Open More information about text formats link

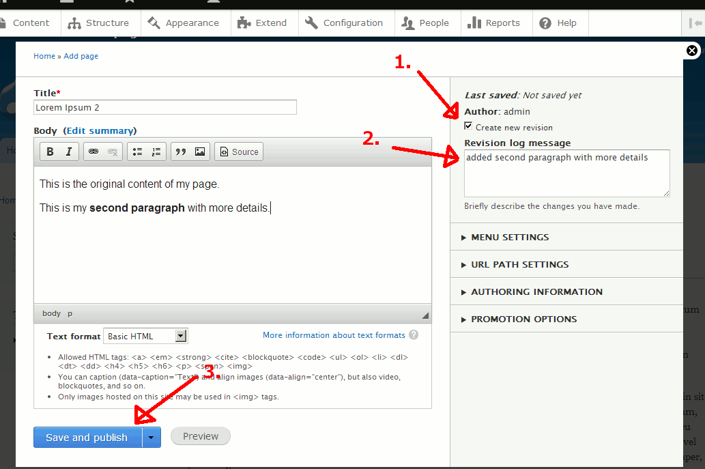(334, 335)
